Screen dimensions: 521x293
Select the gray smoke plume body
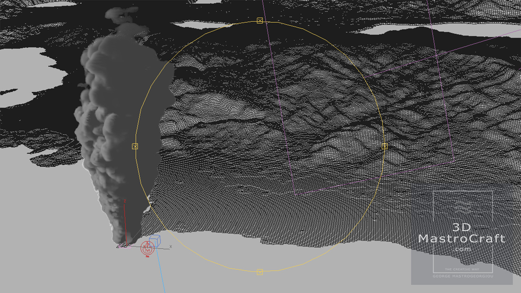tap(110, 134)
